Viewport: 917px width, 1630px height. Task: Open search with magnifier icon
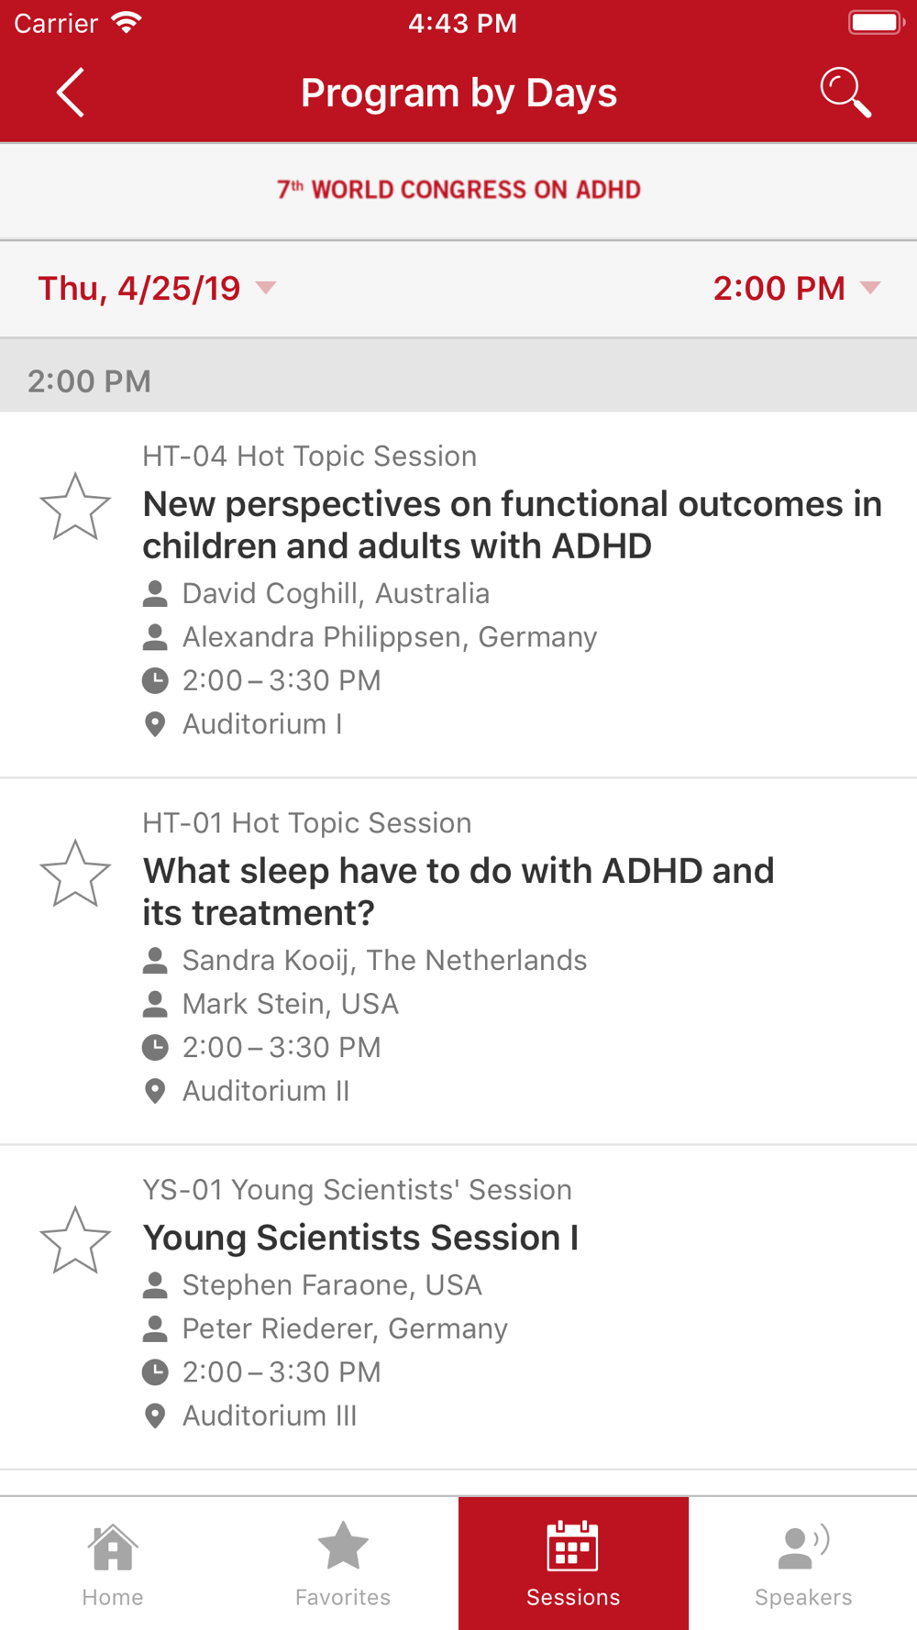coord(845,93)
